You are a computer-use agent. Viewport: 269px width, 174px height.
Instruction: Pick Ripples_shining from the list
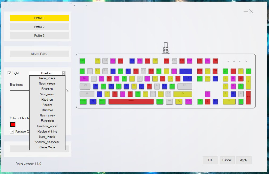pyautogui.click(x=47, y=132)
